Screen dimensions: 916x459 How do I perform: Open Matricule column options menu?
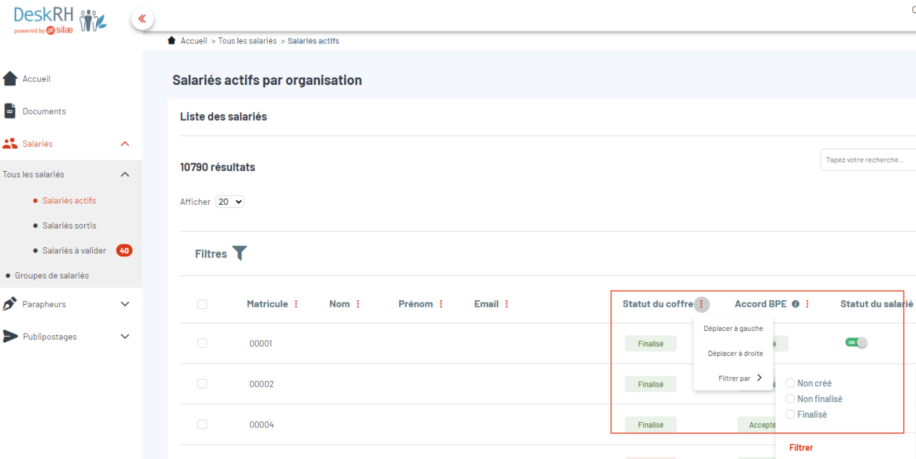[296, 304]
